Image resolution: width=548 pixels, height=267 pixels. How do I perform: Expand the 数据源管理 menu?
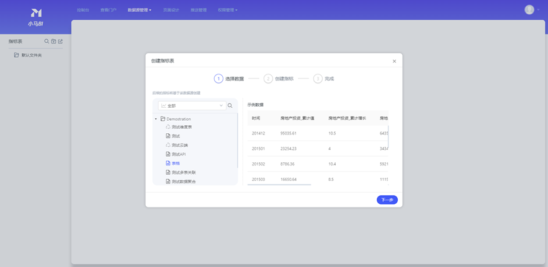click(x=139, y=10)
